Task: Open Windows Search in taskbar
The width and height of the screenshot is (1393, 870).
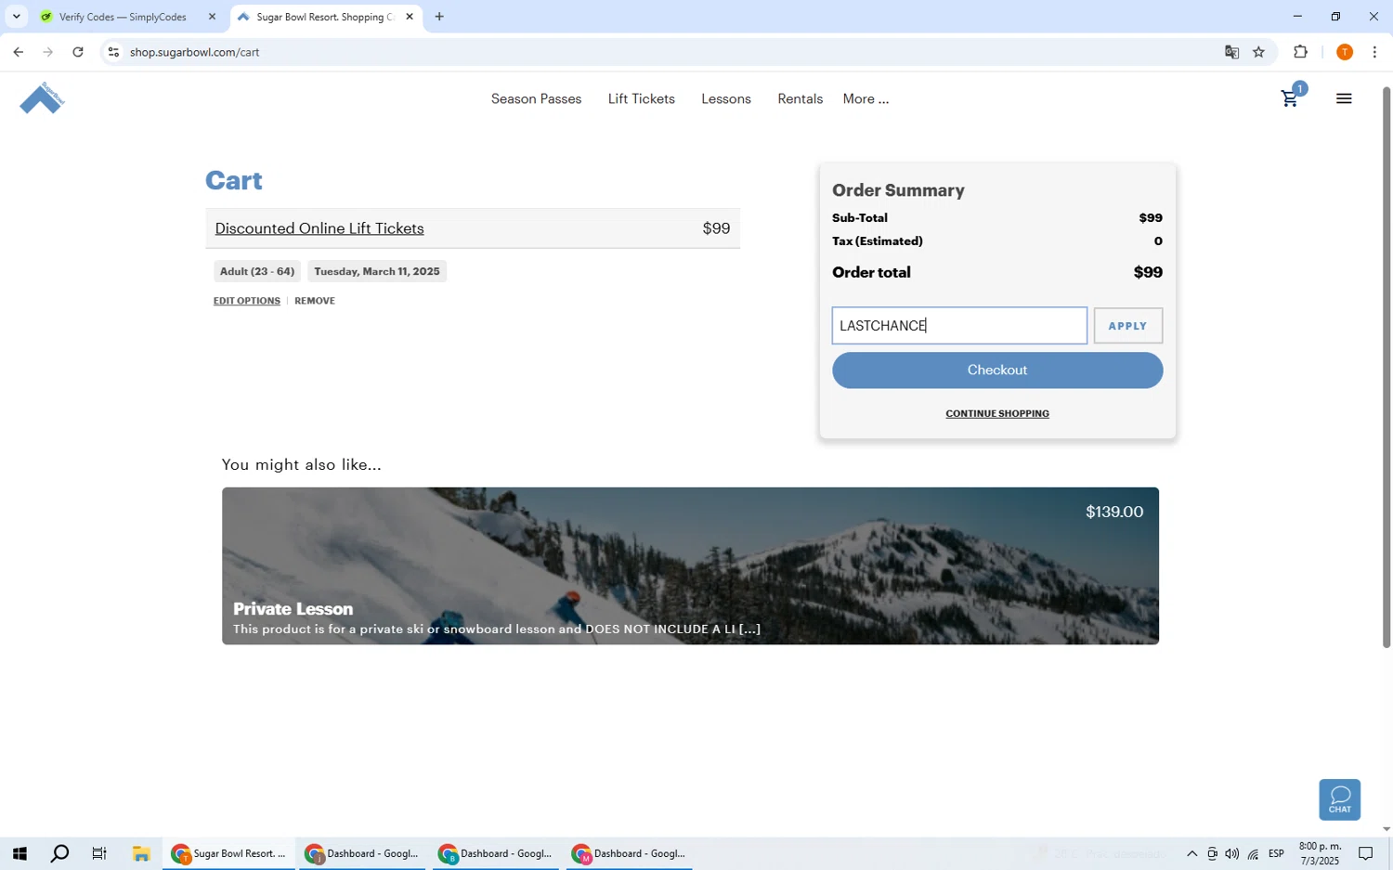Action: click(59, 853)
